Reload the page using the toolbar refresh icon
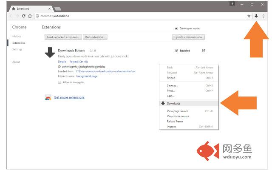272x170 pixels. point(23,16)
